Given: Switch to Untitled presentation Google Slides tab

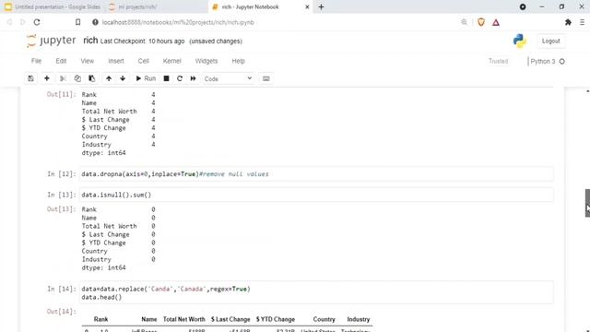Looking at the screenshot, I should [x=53, y=6].
